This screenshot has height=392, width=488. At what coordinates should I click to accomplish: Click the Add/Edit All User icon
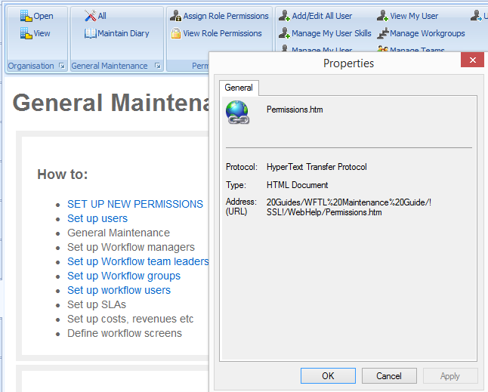[x=284, y=16]
